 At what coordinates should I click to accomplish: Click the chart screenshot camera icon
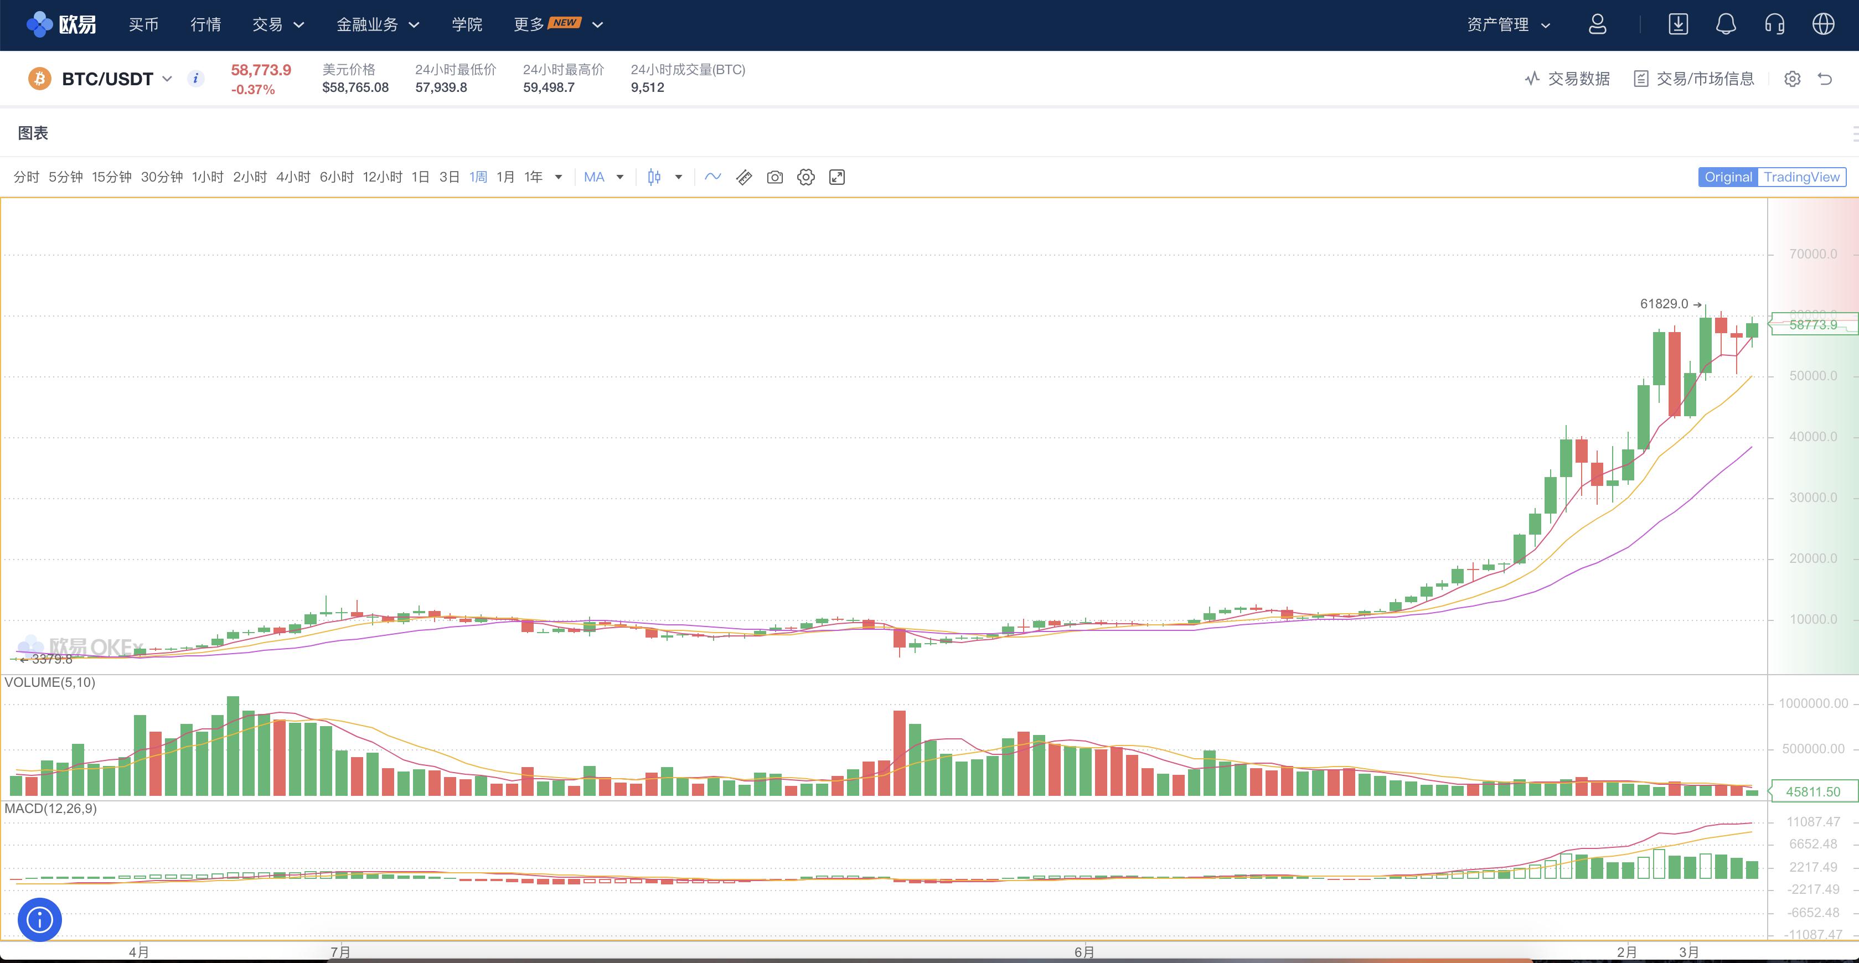click(x=774, y=178)
